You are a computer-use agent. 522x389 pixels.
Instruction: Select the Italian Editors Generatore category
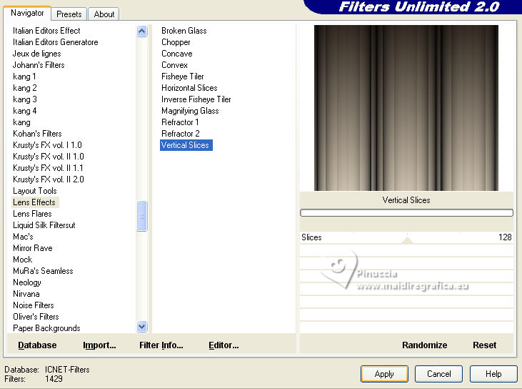55,42
